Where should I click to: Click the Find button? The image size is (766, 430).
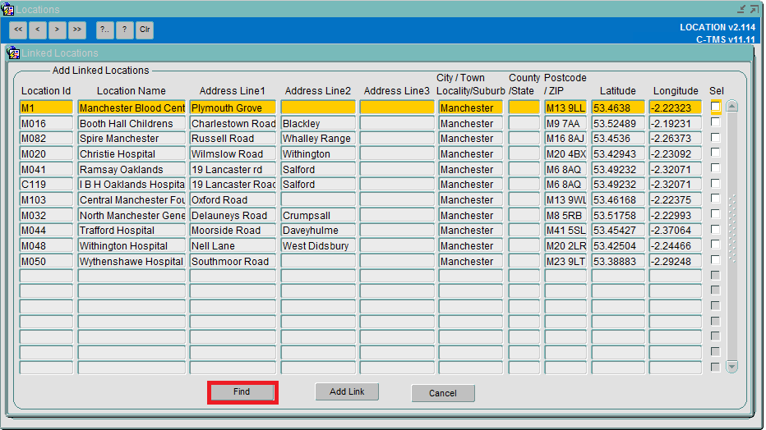pyautogui.click(x=242, y=392)
